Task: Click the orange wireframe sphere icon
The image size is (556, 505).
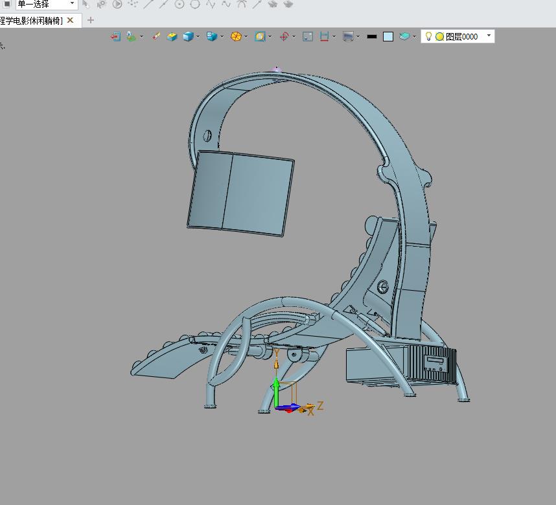Action: point(236,37)
